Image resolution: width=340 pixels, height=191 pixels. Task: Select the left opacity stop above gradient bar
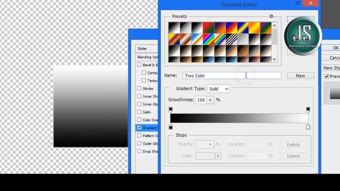(x=171, y=109)
